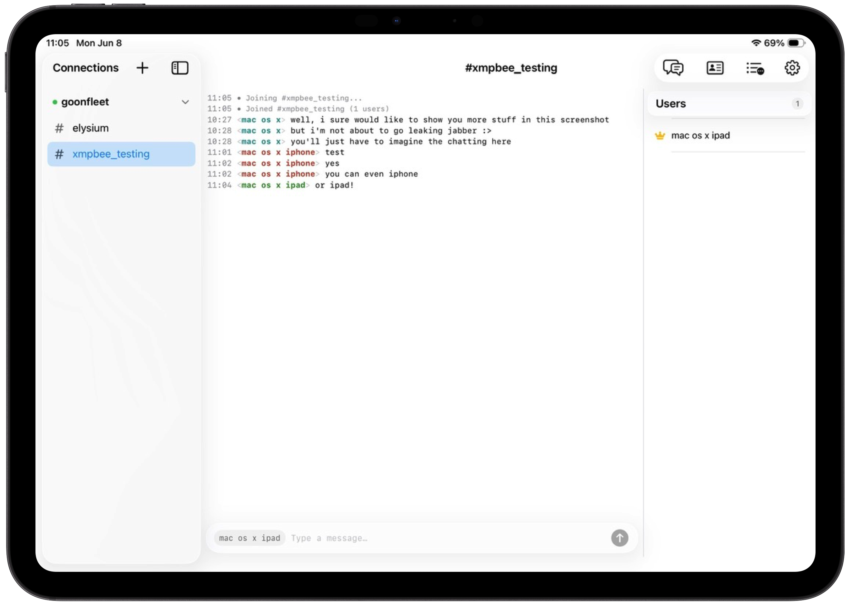Toggle the sidebar panel icon
Screen dimensions: 851x606
[x=180, y=68]
